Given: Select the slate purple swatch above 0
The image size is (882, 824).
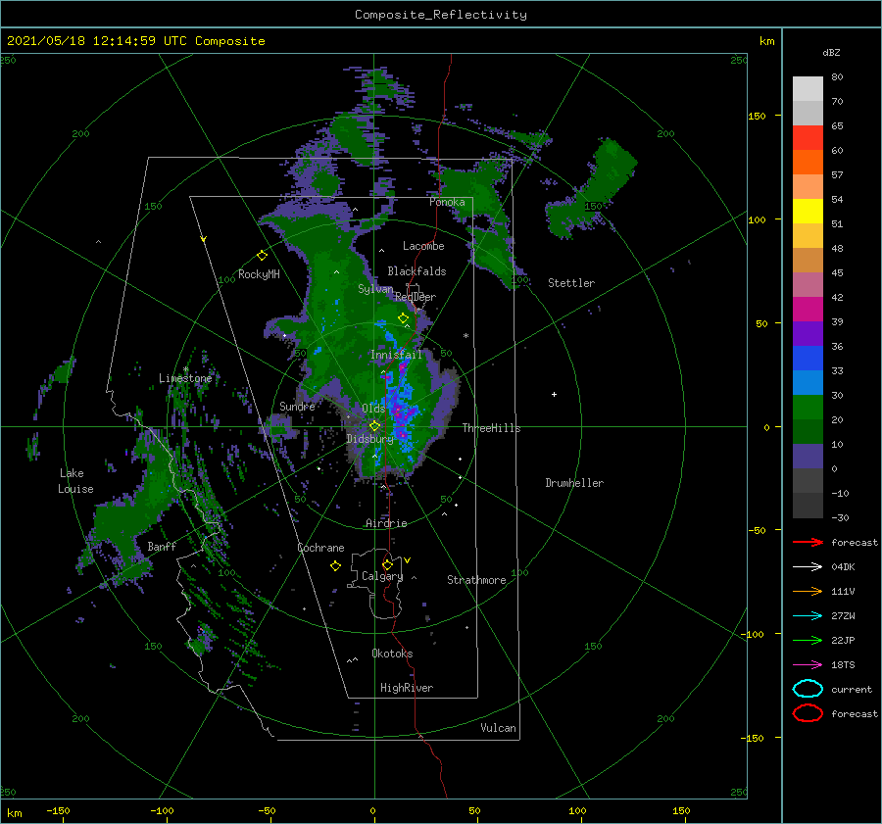Looking at the screenshot, I should [808, 457].
